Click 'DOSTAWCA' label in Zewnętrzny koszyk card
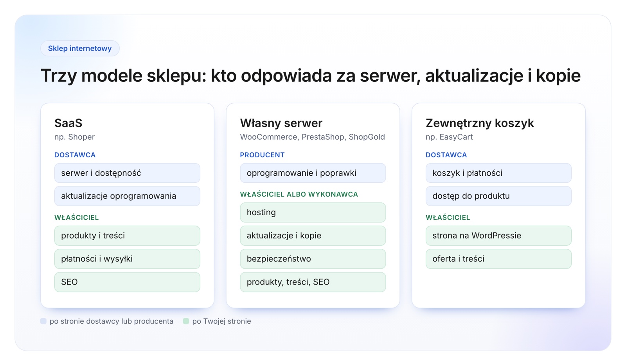626x360 pixels. (x=446, y=155)
